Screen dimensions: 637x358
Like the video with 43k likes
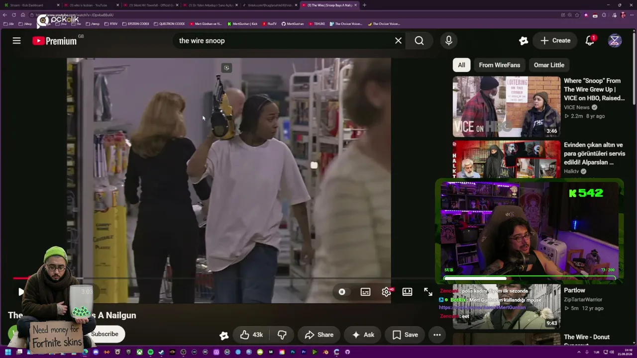(252, 335)
